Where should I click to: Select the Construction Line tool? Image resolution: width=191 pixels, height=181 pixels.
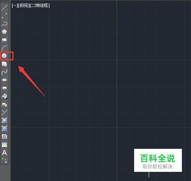click(4, 16)
